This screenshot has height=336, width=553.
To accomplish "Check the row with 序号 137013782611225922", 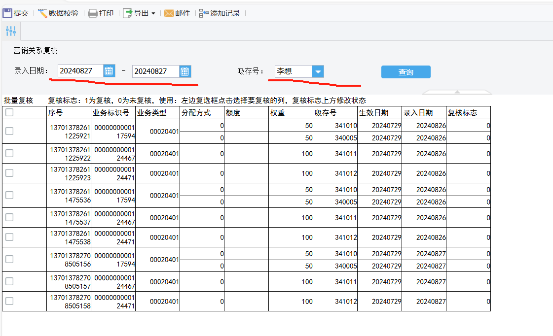I will tap(9, 153).
